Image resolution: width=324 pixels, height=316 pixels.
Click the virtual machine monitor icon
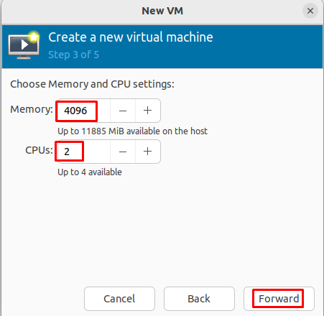[24, 45]
